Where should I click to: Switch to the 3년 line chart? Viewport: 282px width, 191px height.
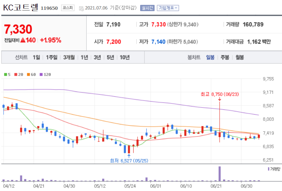[97, 57]
